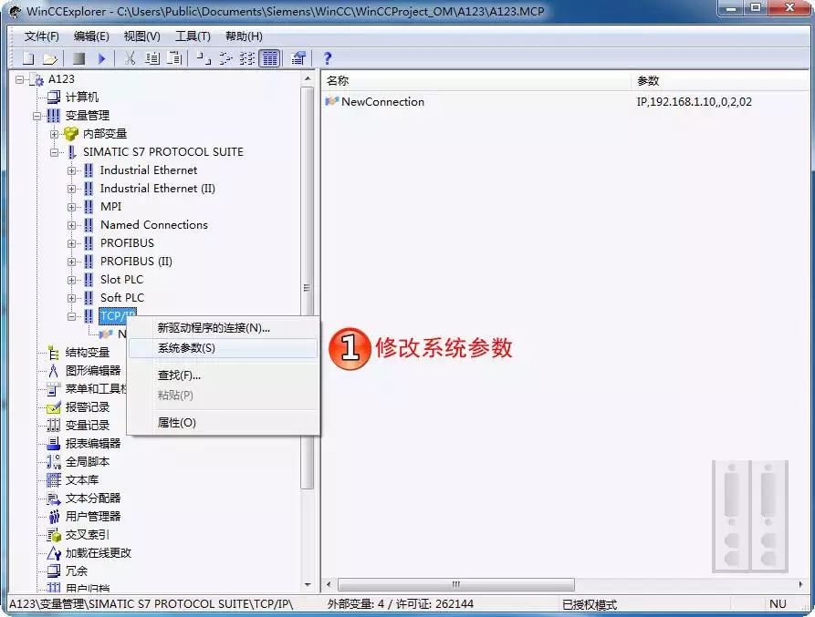Collapse the TCP/IP node
The width and height of the screenshot is (815, 617).
[x=72, y=316]
